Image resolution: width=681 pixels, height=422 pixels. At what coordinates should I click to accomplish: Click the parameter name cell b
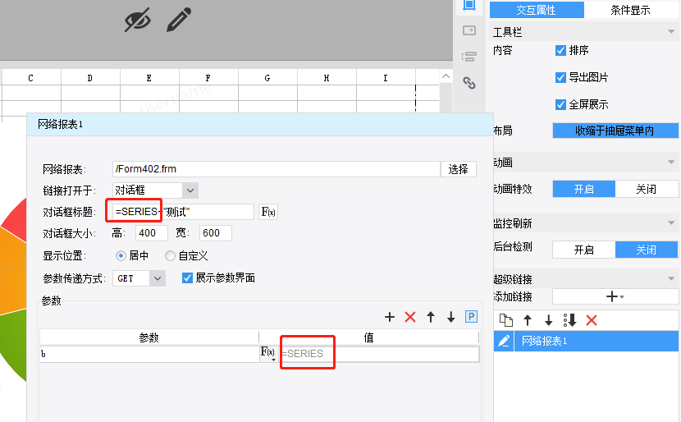[149, 354]
